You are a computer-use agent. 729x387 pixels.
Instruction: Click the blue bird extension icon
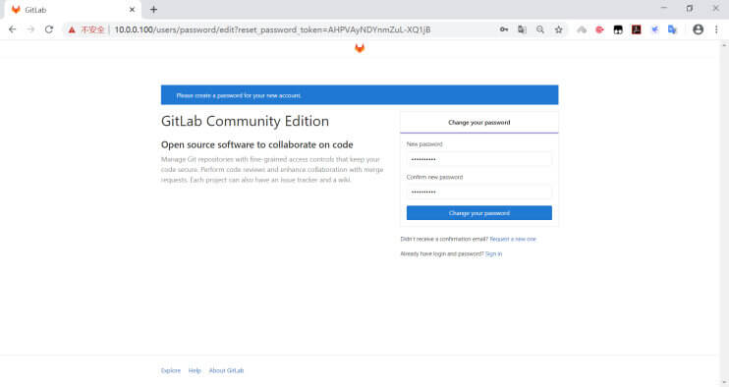[654, 29]
